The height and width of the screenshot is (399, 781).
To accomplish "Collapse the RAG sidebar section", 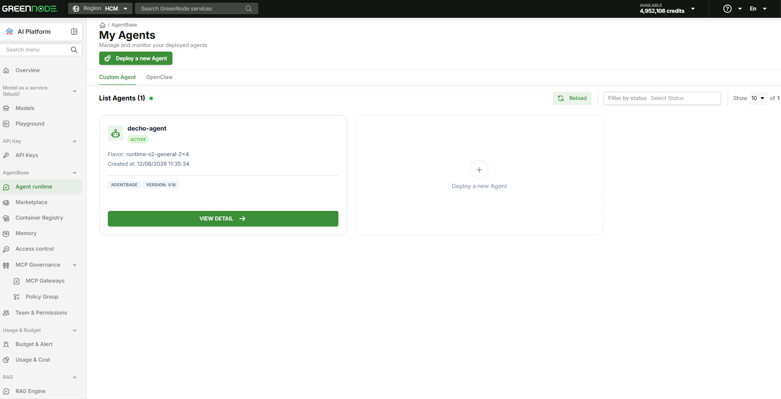I will click(x=75, y=378).
